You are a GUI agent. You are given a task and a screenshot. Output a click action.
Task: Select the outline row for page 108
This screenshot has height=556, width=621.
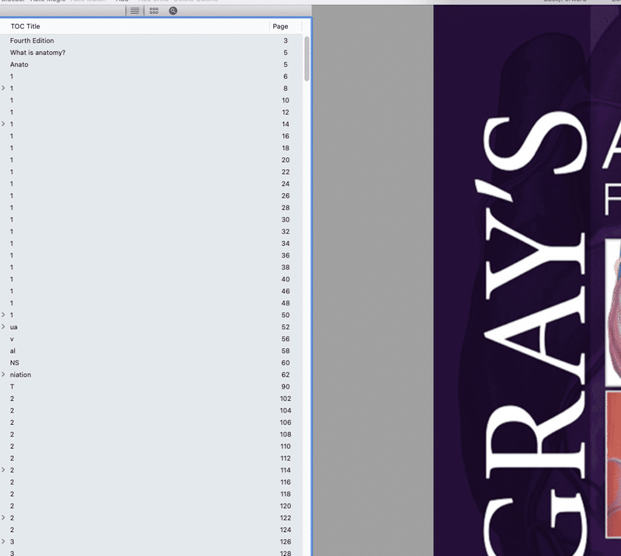(151, 434)
